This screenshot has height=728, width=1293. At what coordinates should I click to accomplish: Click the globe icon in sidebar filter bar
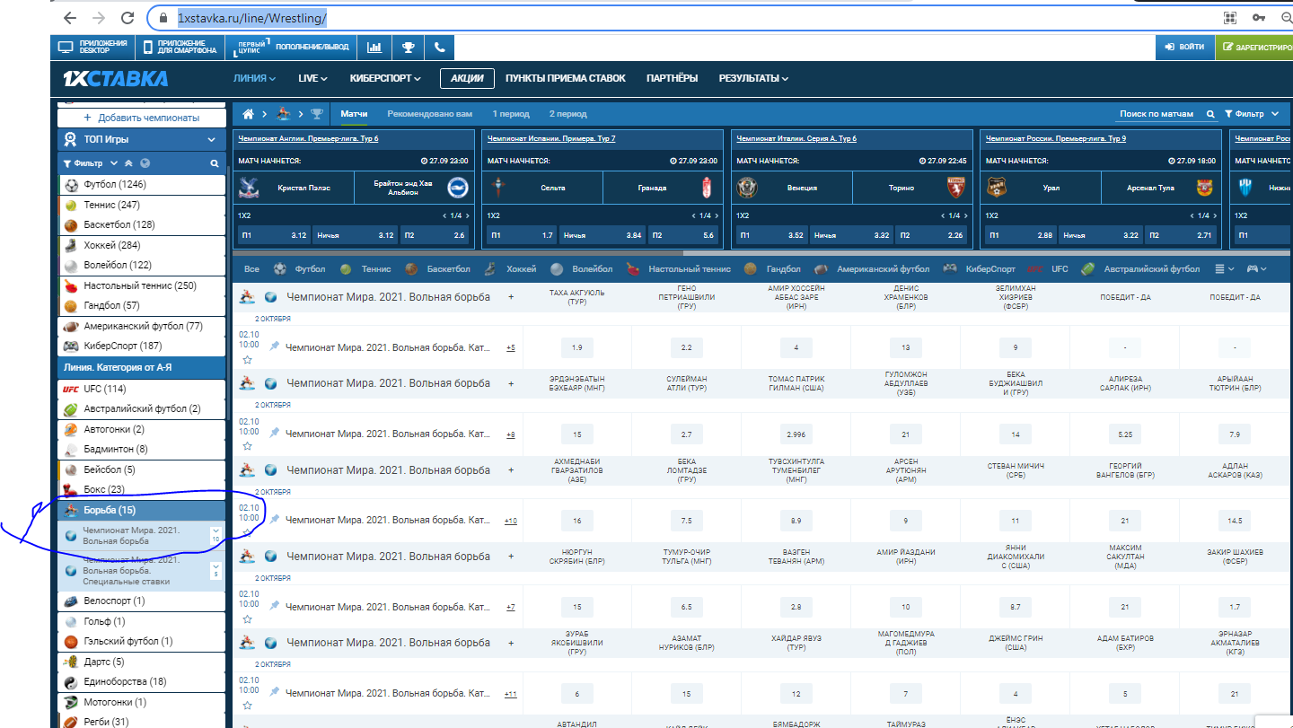pos(145,163)
